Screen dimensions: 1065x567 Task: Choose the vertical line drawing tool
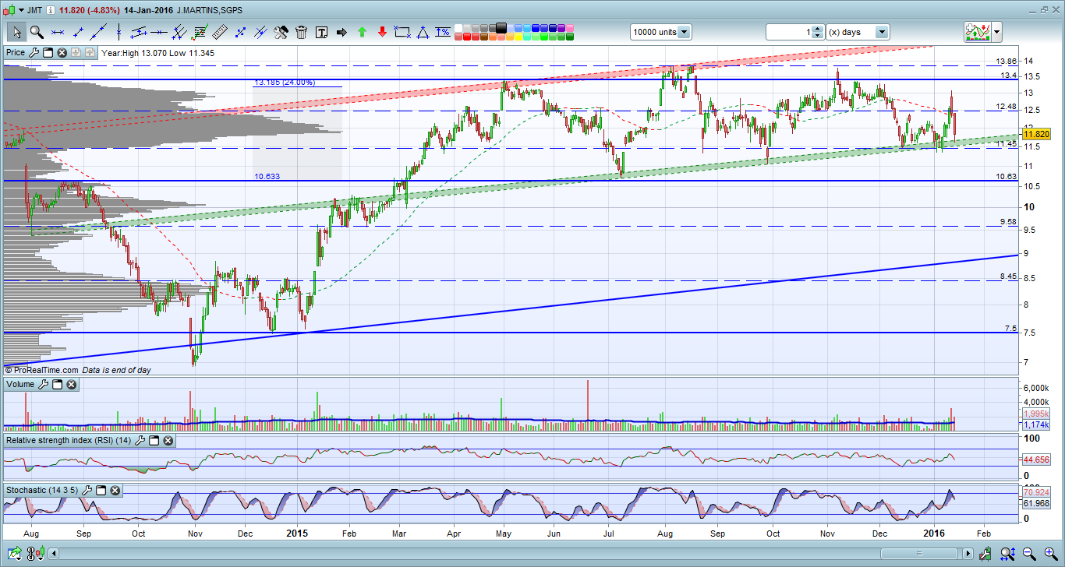click(119, 32)
